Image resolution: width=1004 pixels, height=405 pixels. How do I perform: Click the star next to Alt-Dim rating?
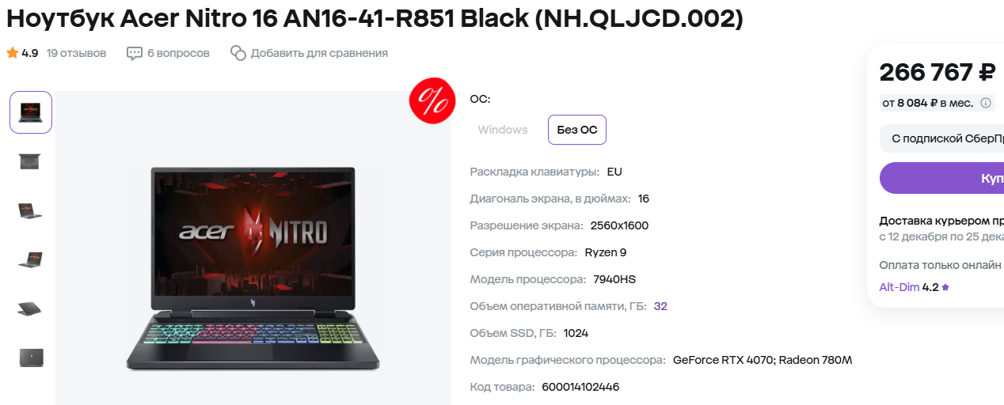click(x=945, y=287)
